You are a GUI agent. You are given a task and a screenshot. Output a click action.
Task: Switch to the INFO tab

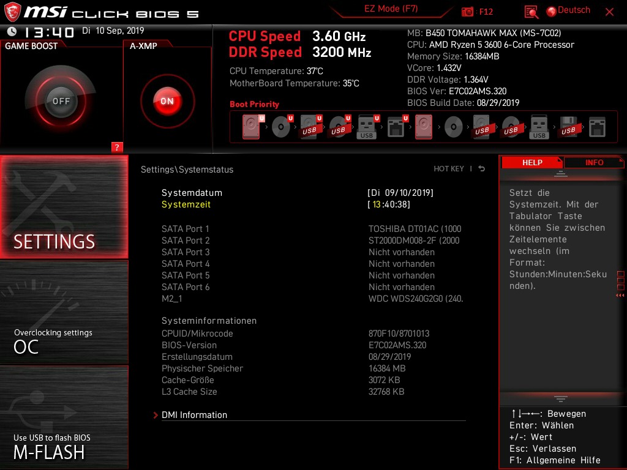[594, 163]
